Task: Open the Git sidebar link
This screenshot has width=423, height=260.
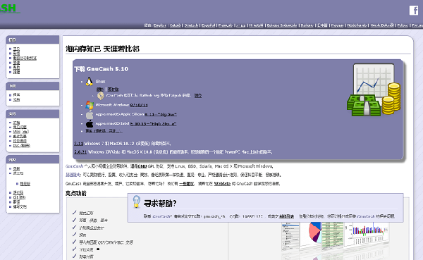Action: tap(19, 197)
